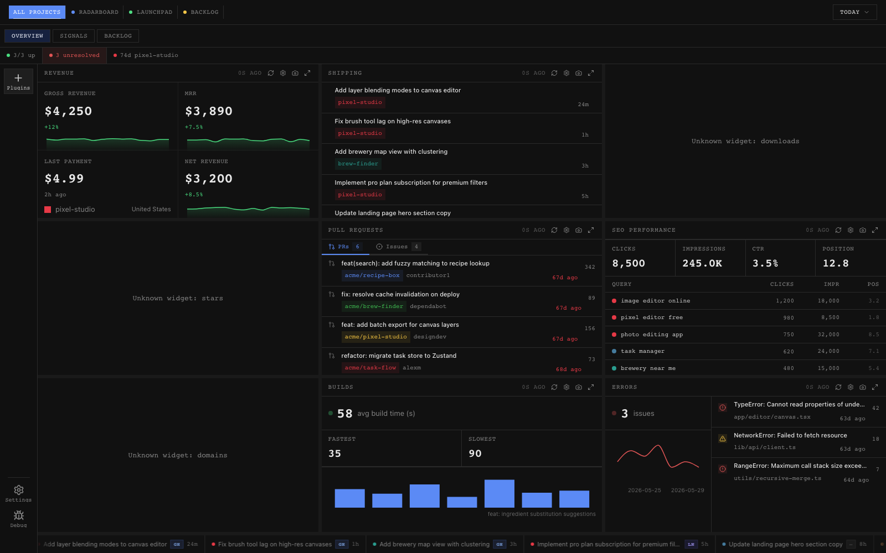Open Revenue widget settings gear

[283, 73]
